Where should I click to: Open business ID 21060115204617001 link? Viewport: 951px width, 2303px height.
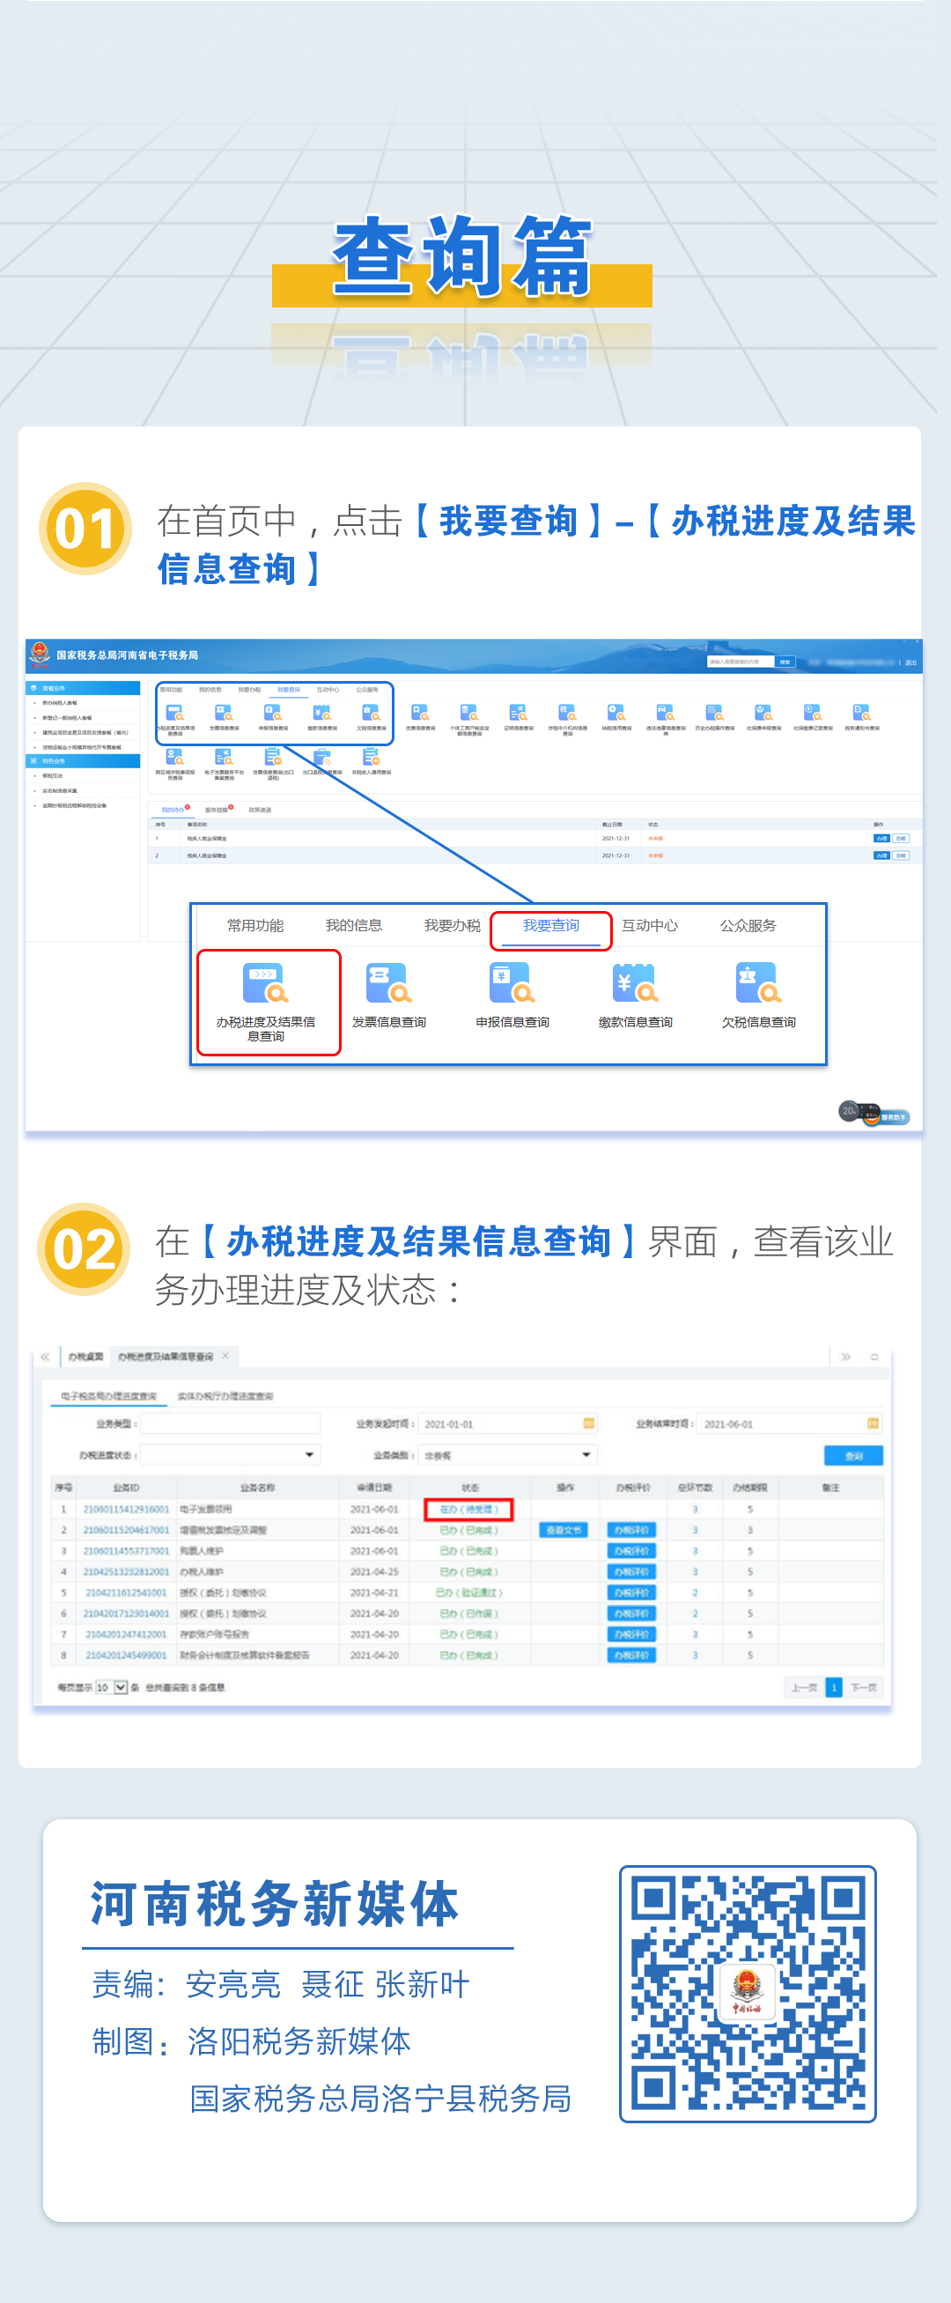point(126,1529)
